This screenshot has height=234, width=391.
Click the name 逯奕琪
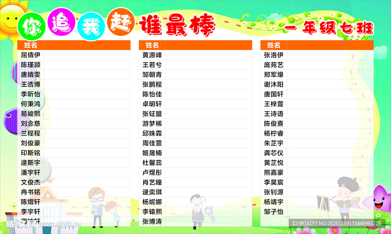[x=152, y=192]
